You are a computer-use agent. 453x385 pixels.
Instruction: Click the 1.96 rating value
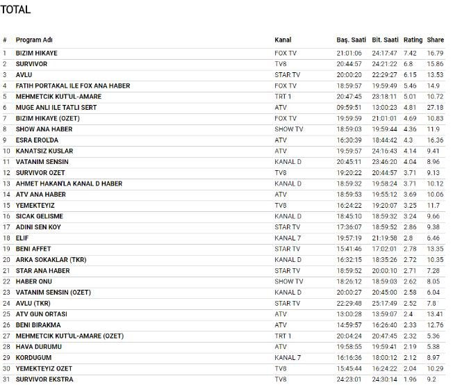410,379
